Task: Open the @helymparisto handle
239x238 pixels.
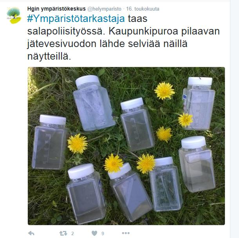Action: [104, 9]
